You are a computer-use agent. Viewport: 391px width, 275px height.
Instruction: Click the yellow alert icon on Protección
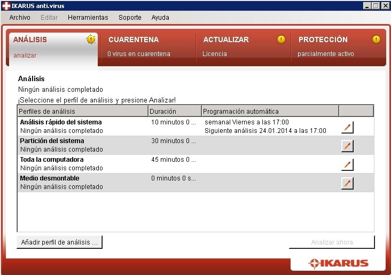376,40
